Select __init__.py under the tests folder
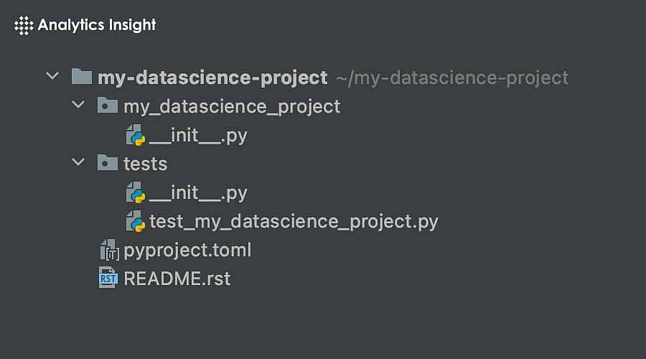The width and height of the screenshot is (646, 359). [198, 192]
